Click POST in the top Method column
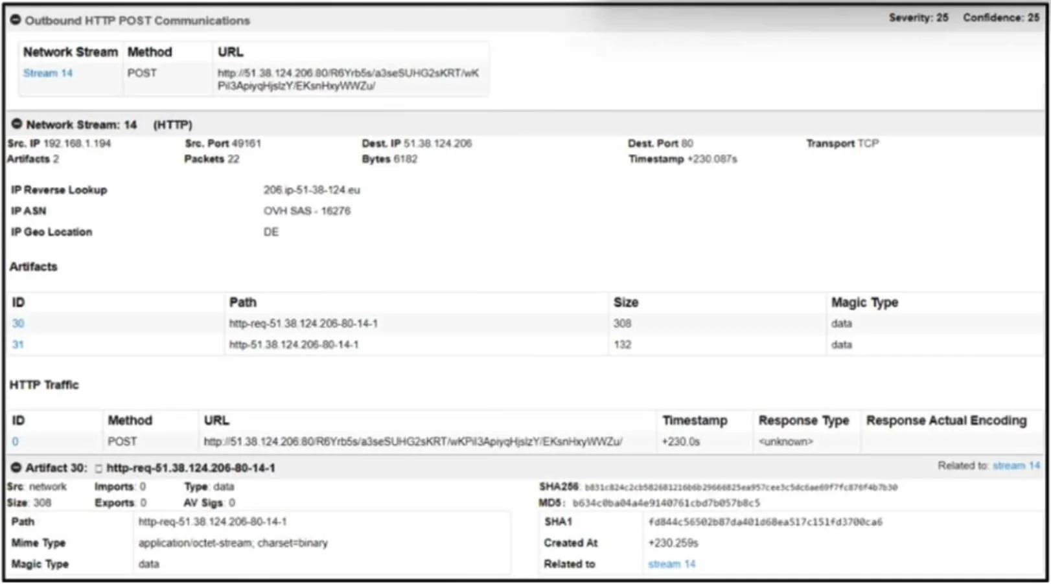The height and width of the screenshot is (584, 1051). [x=142, y=73]
